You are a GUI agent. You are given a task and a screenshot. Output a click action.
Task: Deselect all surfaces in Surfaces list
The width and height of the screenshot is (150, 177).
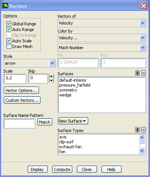click(144, 73)
